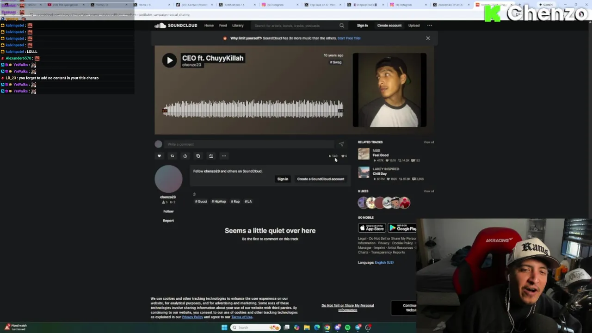This screenshot has width=592, height=333.
Task: View all related tracks
Action: (429, 142)
